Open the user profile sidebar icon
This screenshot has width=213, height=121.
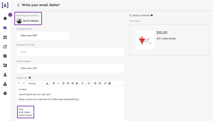click(5, 74)
